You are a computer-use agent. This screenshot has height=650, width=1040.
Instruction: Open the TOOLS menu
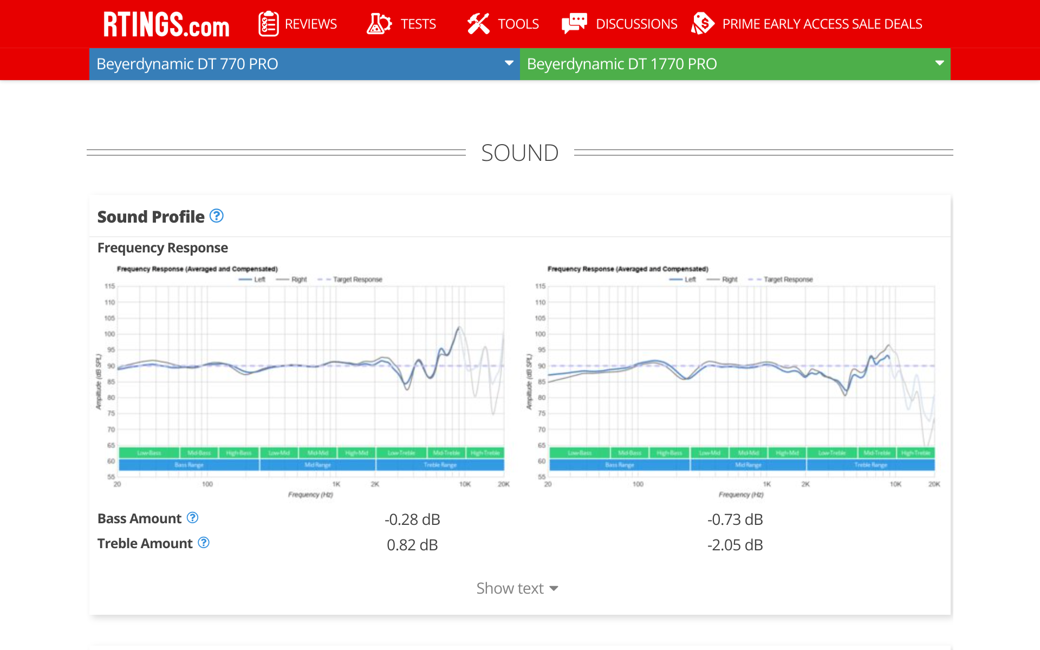coord(518,24)
